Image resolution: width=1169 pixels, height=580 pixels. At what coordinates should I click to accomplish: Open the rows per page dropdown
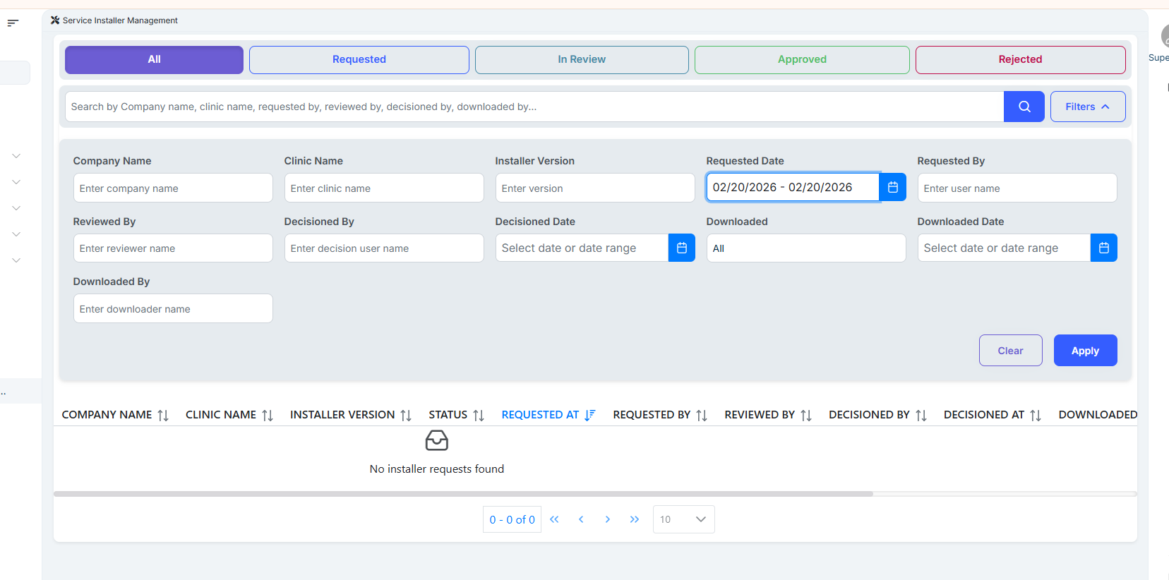coord(683,519)
